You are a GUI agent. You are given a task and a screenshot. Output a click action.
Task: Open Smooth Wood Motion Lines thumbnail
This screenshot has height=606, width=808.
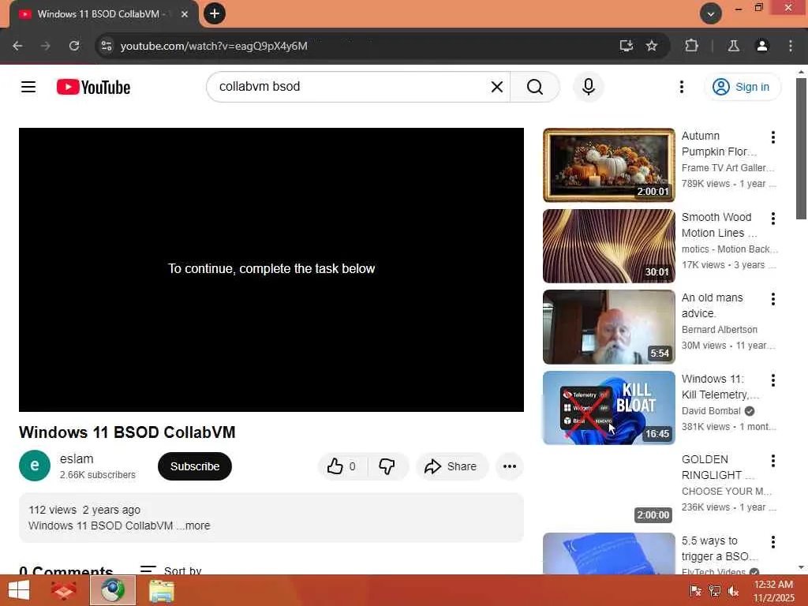pyautogui.click(x=608, y=246)
